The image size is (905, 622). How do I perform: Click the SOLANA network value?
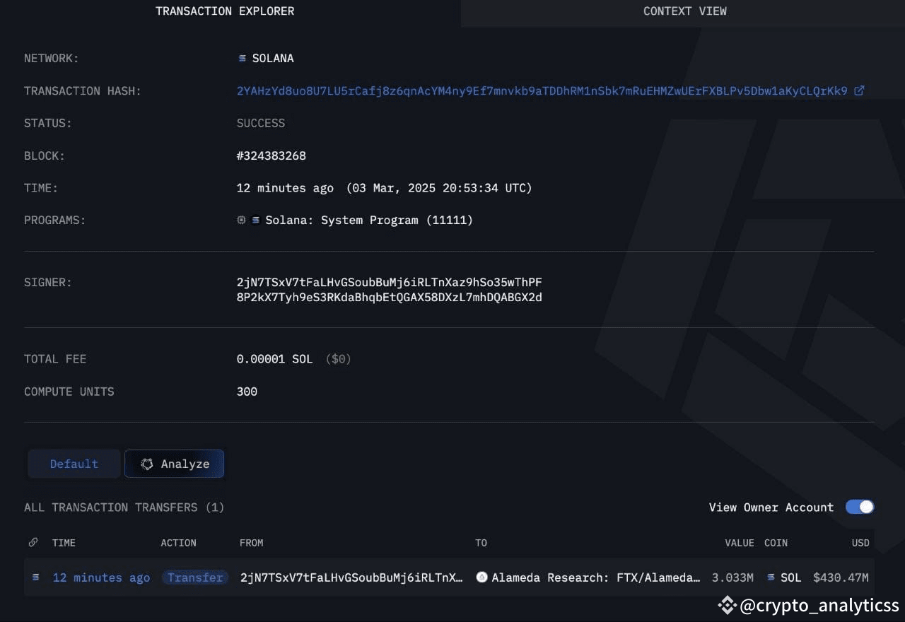pyautogui.click(x=273, y=59)
